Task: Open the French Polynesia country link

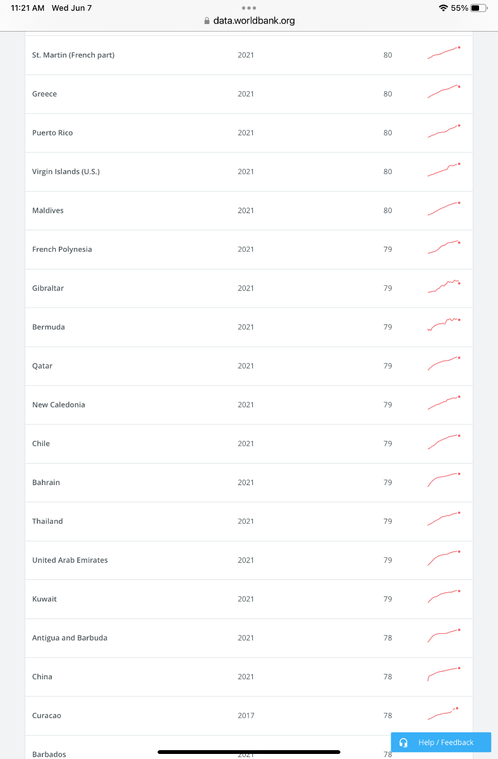Action: click(x=62, y=249)
